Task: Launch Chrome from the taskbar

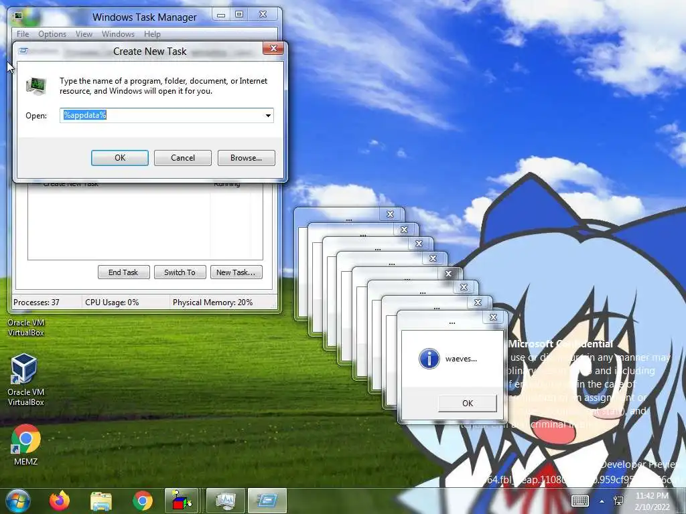Action: [x=143, y=501]
